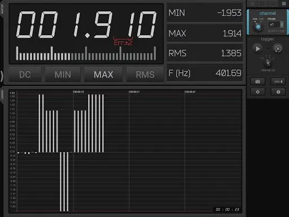Select the RMS measurement mode
The height and width of the screenshot is (217, 289).
click(x=145, y=75)
